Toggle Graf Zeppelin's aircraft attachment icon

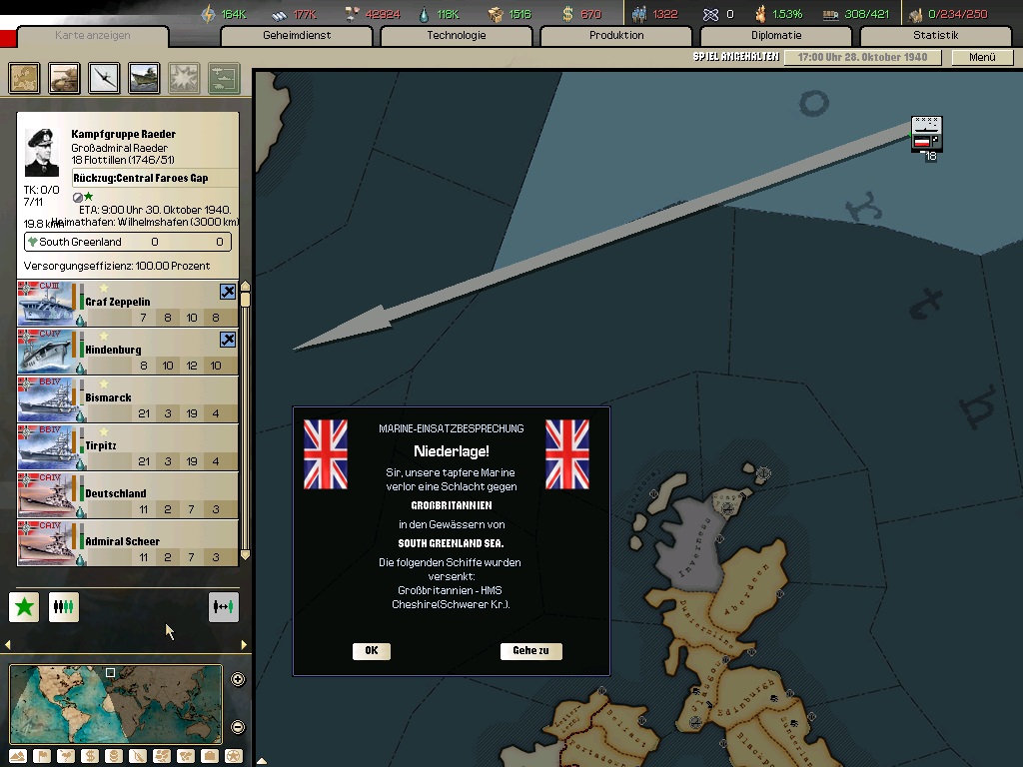pyautogui.click(x=228, y=292)
